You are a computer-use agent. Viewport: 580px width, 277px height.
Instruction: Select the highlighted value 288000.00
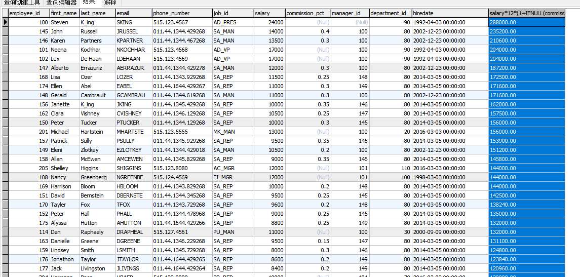[527, 22]
